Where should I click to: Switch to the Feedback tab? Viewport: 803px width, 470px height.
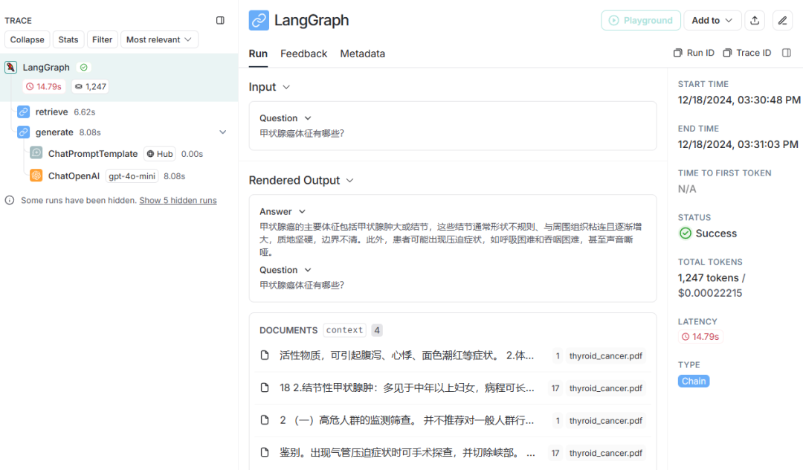[x=303, y=54]
